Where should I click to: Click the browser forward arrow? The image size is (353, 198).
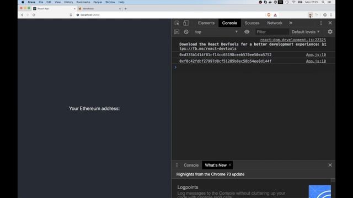point(28,15)
